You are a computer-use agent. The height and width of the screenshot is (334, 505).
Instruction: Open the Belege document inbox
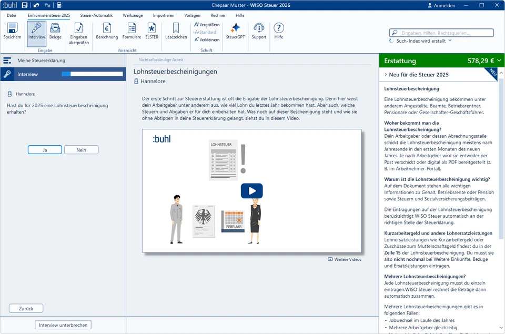(55, 31)
